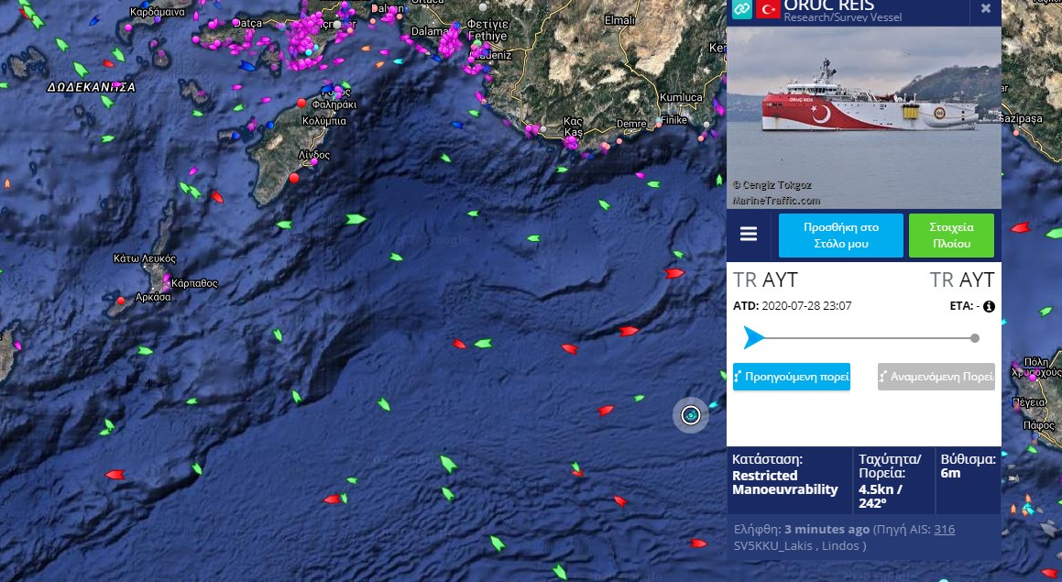Click the Κάρπαθος map label
This screenshot has width=1062, height=582.
(x=194, y=283)
